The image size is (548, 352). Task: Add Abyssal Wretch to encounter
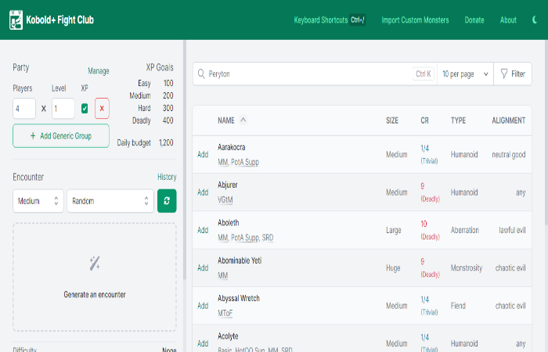(x=203, y=306)
